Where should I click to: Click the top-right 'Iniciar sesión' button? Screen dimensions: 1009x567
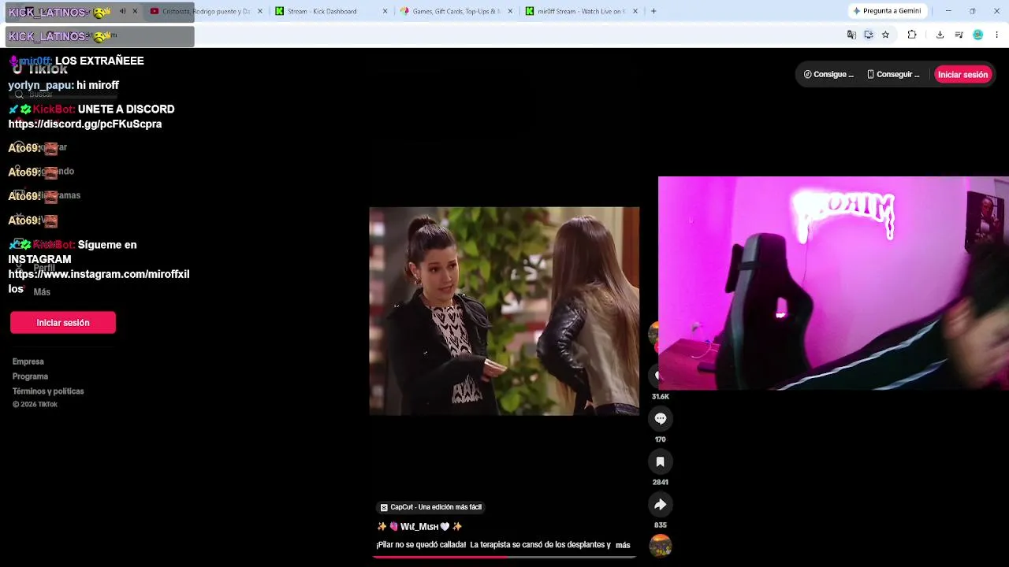[962, 75]
